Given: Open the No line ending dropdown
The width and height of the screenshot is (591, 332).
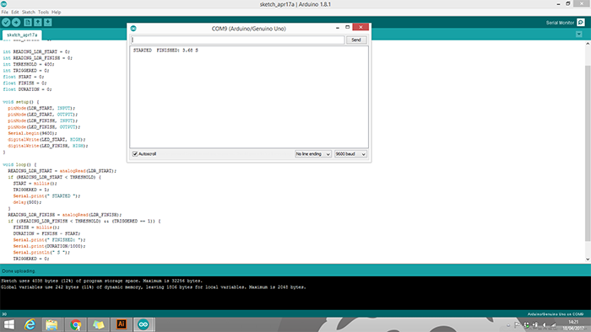Looking at the screenshot, I should [x=313, y=154].
